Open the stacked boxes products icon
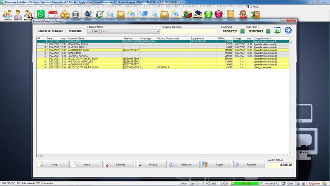Image resolution: width=330 pixels, height=186 pixels. [x=65, y=14]
